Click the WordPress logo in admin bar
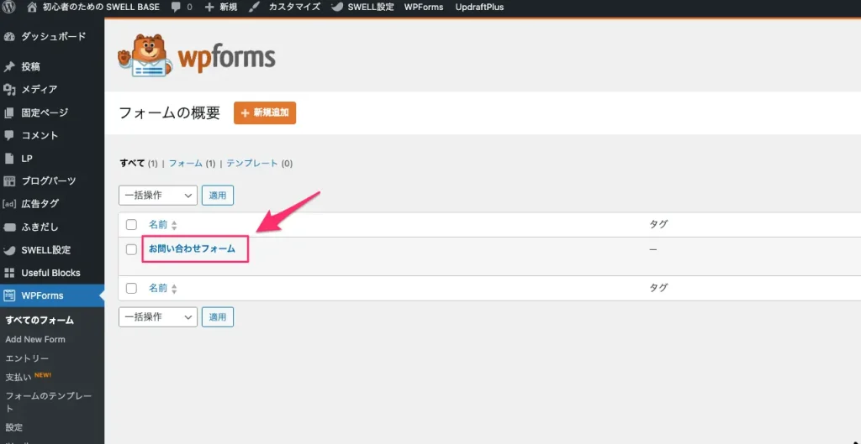This screenshot has height=444, width=861. click(x=8, y=7)
